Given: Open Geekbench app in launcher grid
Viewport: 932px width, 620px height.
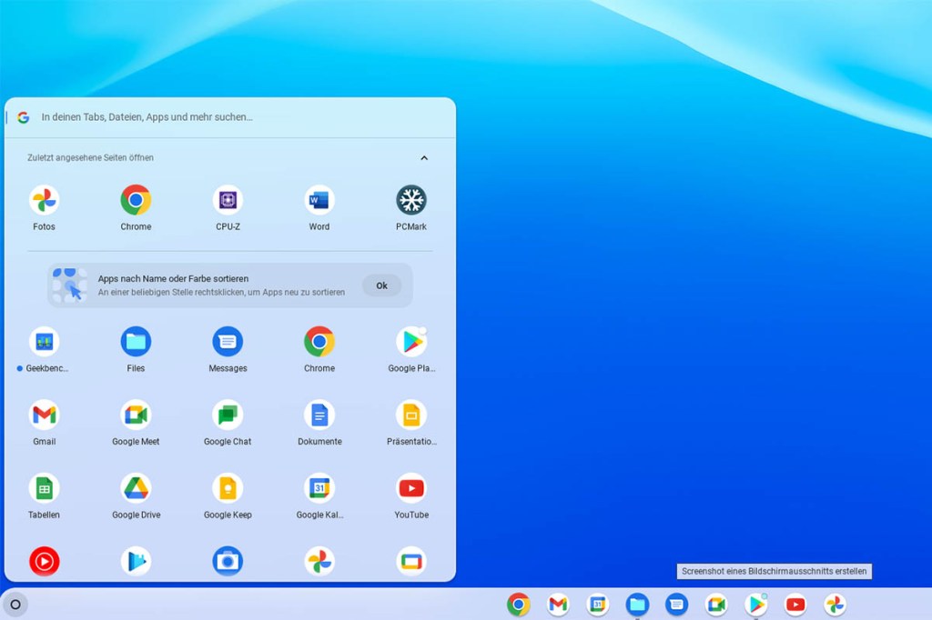Looking at the screenshot, I should point(44,342).
